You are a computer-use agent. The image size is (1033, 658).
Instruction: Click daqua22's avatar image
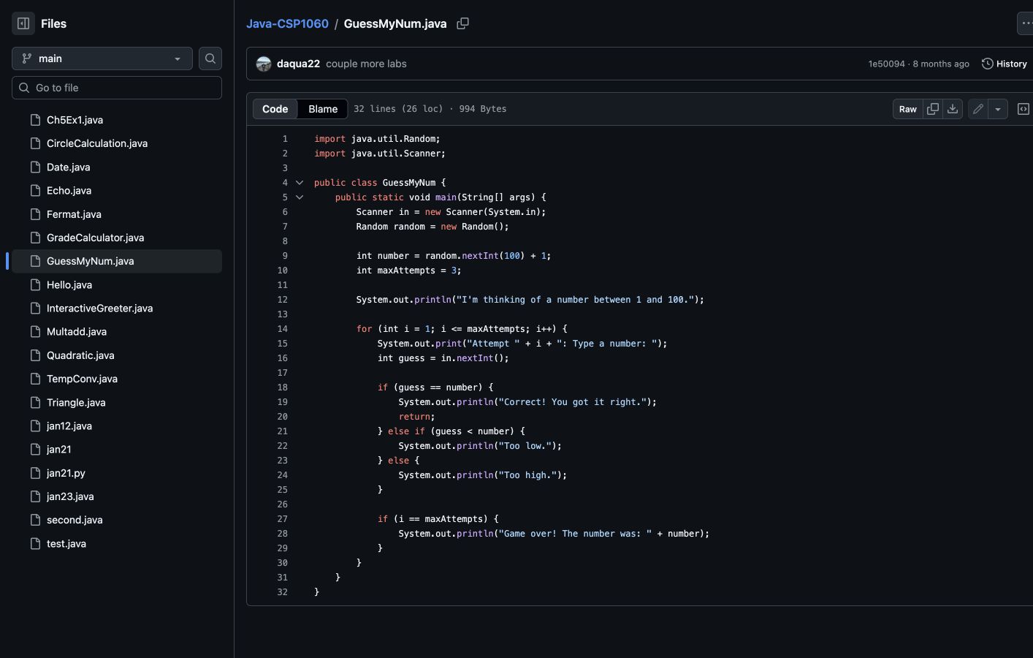264,64
